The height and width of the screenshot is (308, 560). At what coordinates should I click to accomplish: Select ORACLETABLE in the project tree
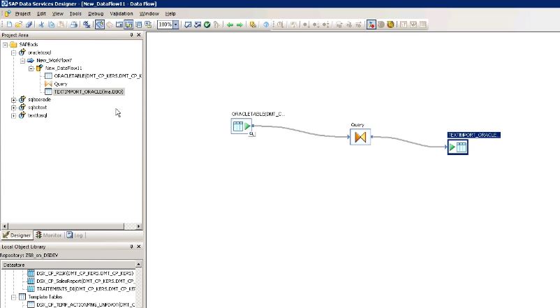(x=98, y=75)
